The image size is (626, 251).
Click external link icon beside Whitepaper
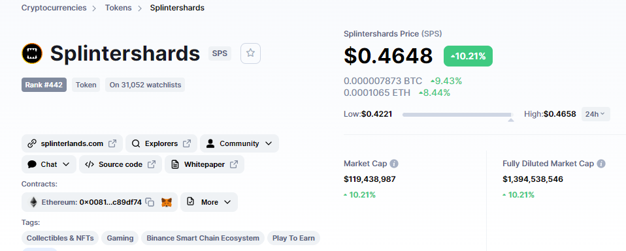click(235, 164)
